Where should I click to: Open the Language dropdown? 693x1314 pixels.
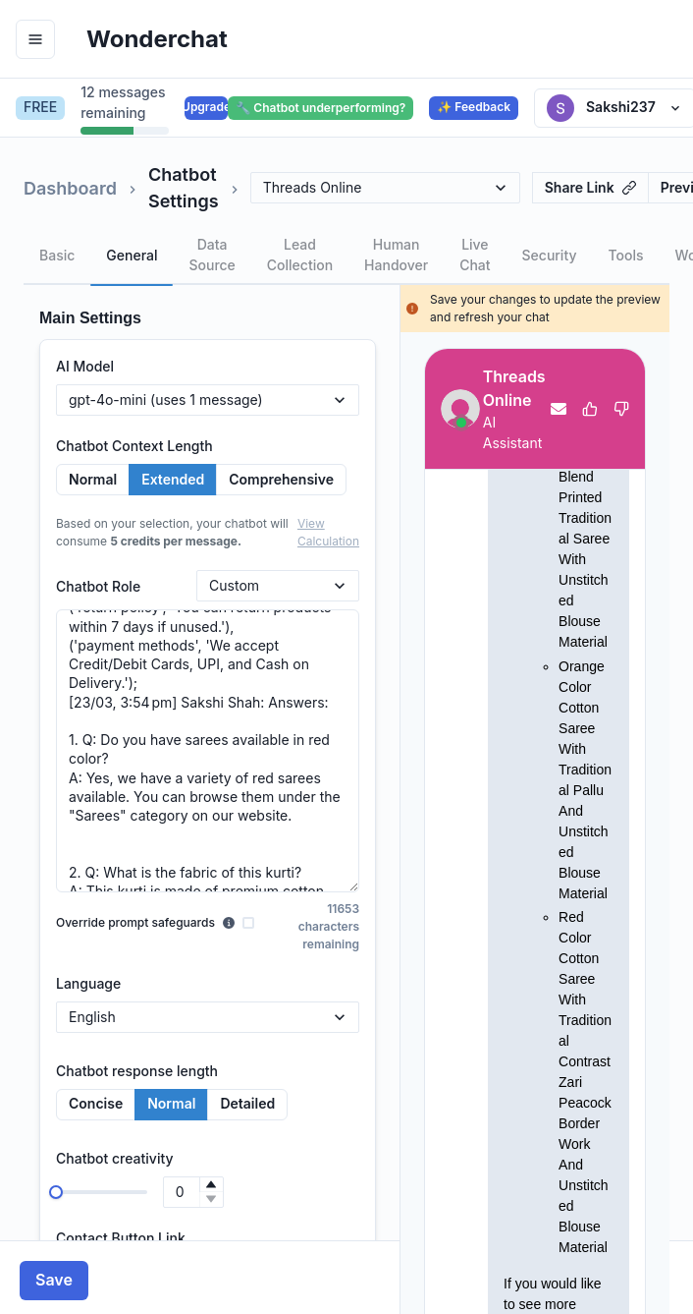point(207,1017)
